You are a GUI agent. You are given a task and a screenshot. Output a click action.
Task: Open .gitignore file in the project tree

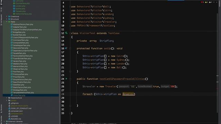tap(15, 103)
